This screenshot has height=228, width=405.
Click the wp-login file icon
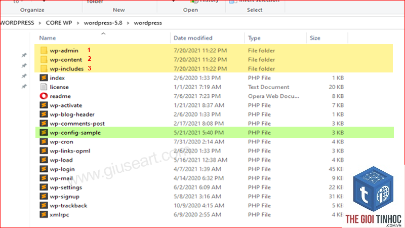[44, 169]
